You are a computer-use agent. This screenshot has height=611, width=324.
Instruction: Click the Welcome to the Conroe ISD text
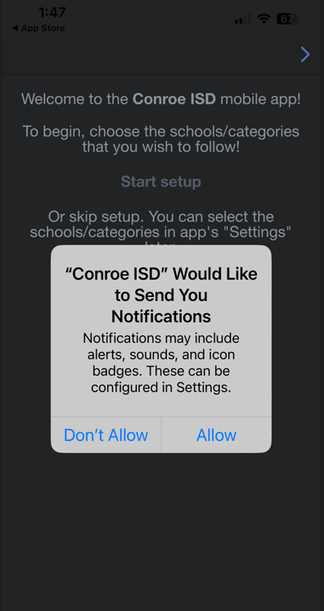pyautogui.click(x=161, y=99)
